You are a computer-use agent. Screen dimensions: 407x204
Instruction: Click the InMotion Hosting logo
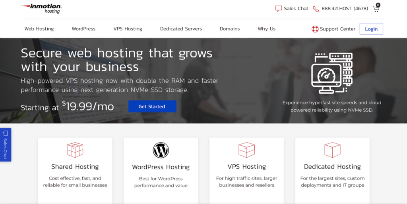(x=41, y=9)
